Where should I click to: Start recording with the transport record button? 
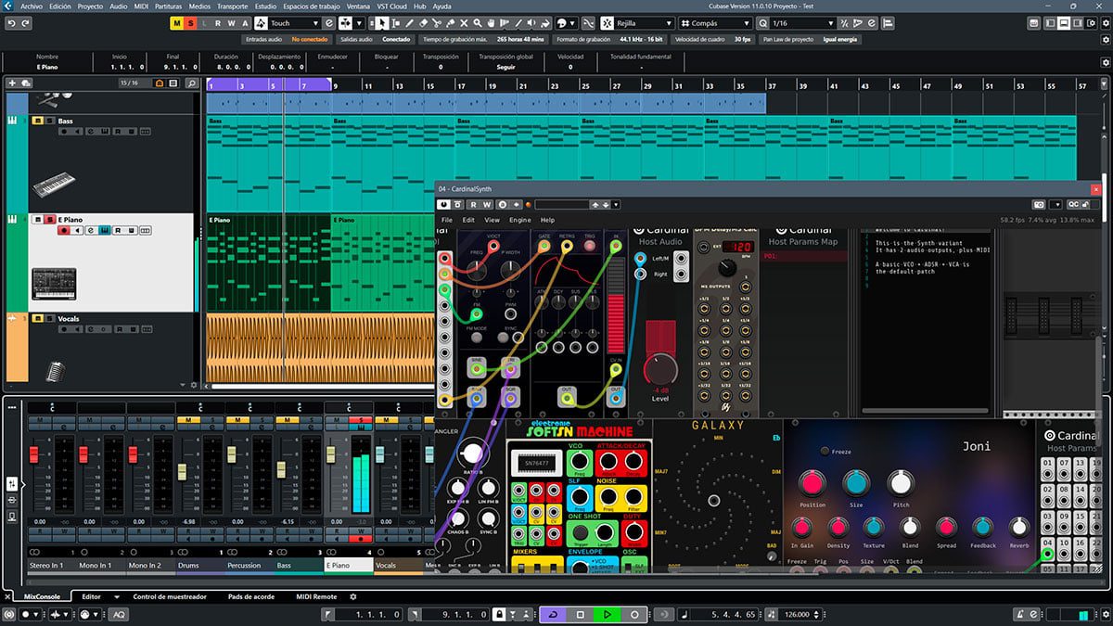(x=634, y=614)
